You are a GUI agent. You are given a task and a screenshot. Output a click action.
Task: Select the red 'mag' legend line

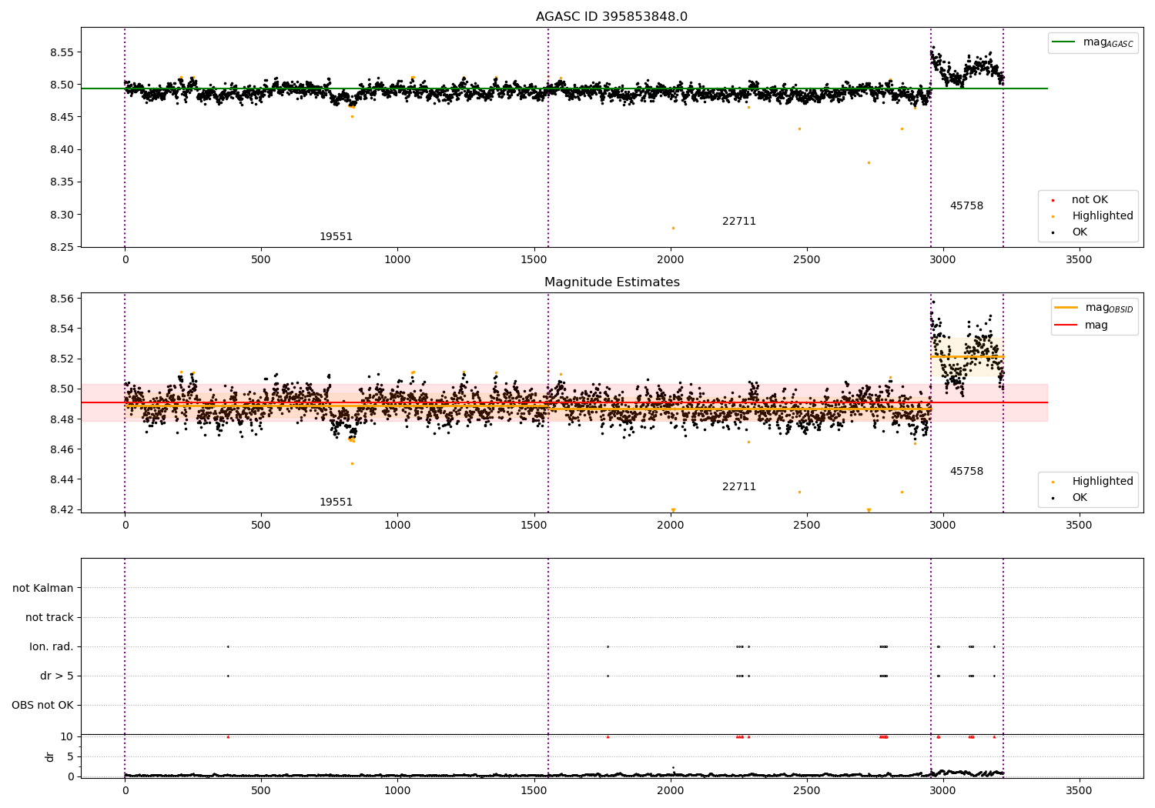pyautogui.click(x=1066, y=325)
